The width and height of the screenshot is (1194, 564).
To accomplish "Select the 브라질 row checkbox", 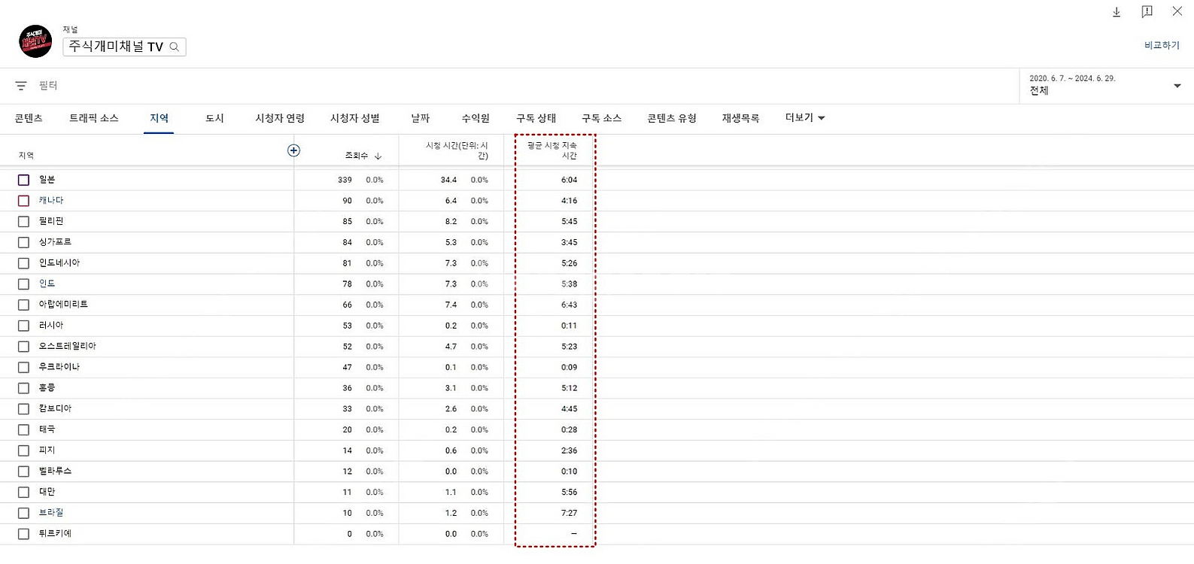I will pyautogui.click(x=23, y=513).
